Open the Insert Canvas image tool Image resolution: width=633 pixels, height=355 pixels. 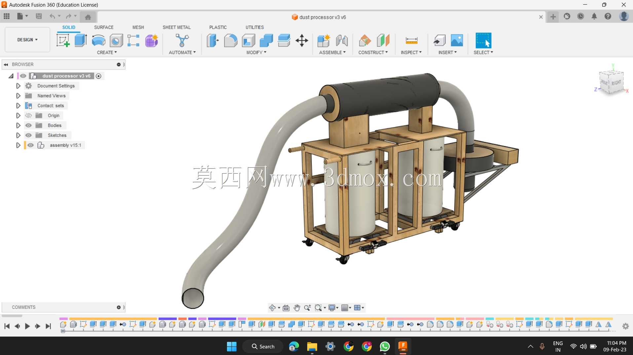click(x=457, y=41)
